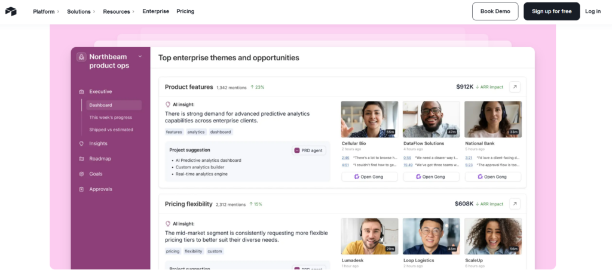Click the Airtable logo in the header
The image size is (612, 280).
tap(11, 11)
